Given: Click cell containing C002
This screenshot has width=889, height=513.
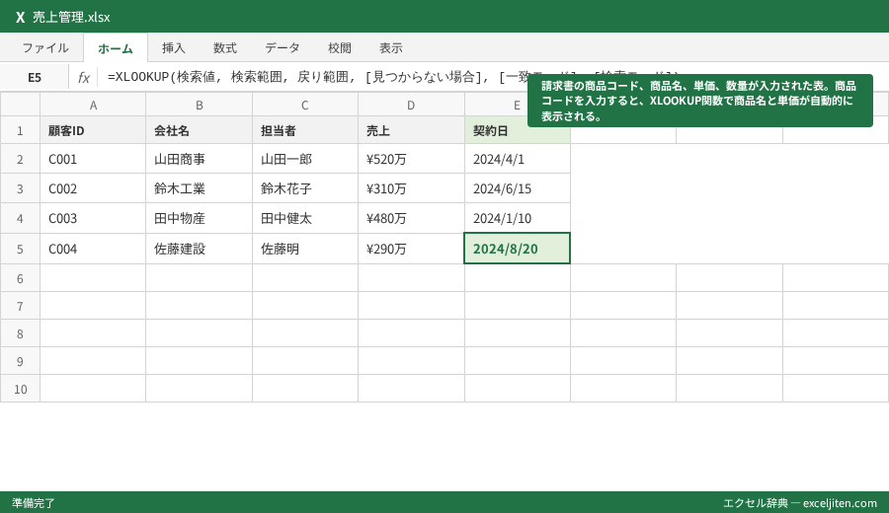Looking at the screenshot, I should pos(93,188).
